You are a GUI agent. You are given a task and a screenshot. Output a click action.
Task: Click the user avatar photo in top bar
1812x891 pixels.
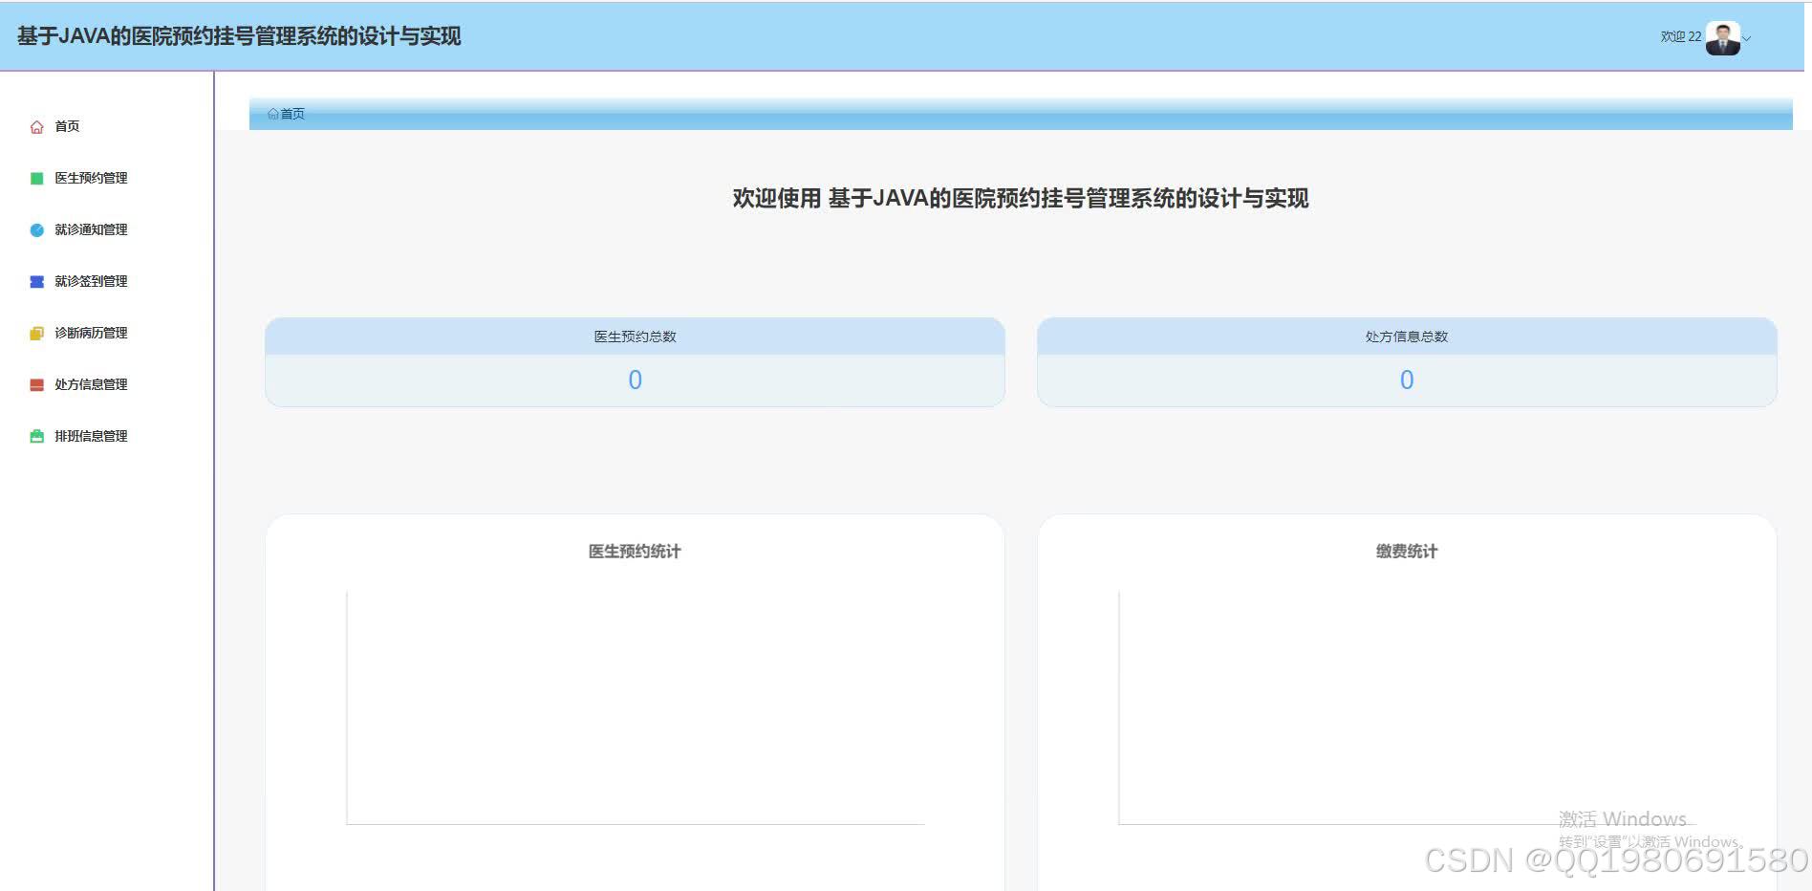click(1722, 37)
